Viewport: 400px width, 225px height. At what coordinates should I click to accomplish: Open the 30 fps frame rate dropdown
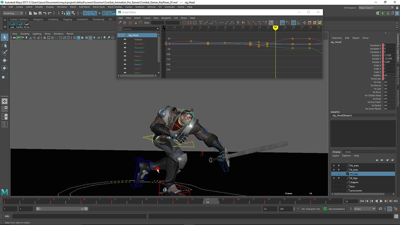(x=364, y=209)
